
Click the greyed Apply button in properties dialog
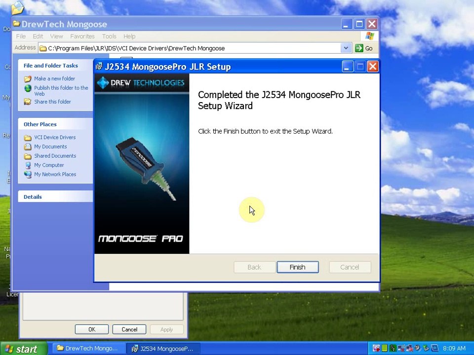coord(166,329)
